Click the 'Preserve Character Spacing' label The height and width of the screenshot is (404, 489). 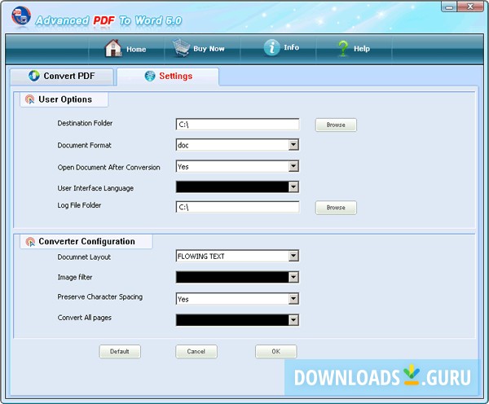coord(99,297)
